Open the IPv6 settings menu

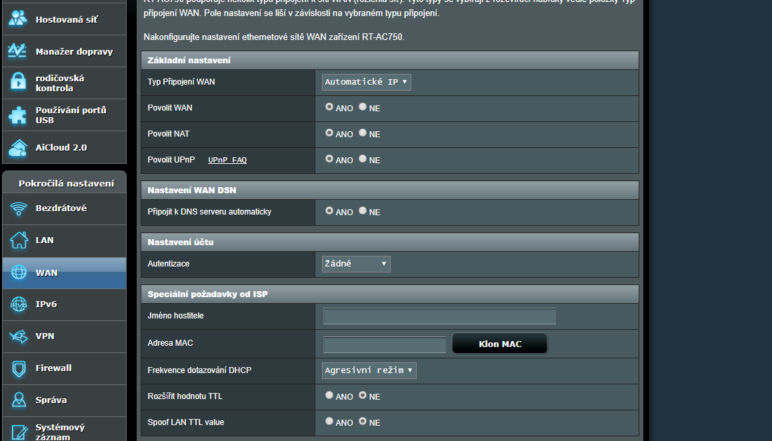[x=46, y=304]
